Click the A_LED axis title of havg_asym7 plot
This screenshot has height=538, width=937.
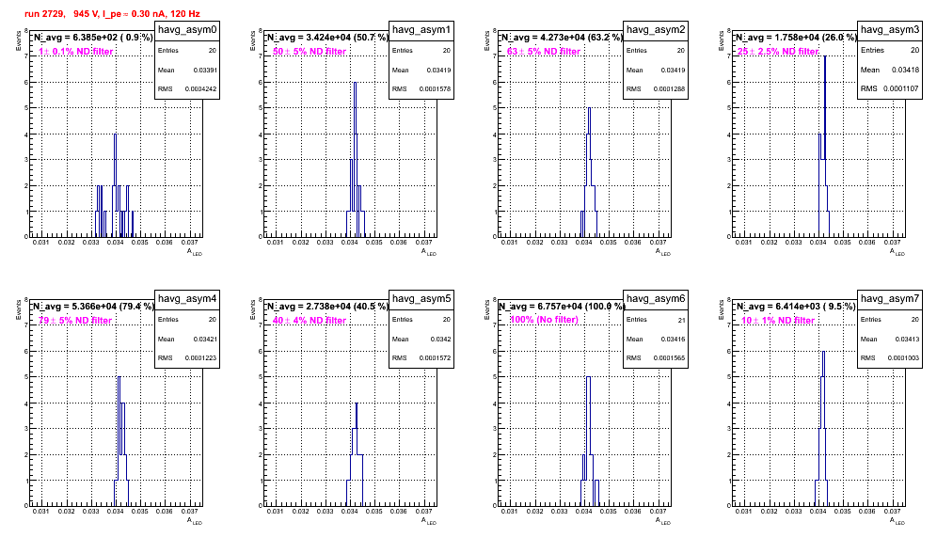(x=897, y=521)
